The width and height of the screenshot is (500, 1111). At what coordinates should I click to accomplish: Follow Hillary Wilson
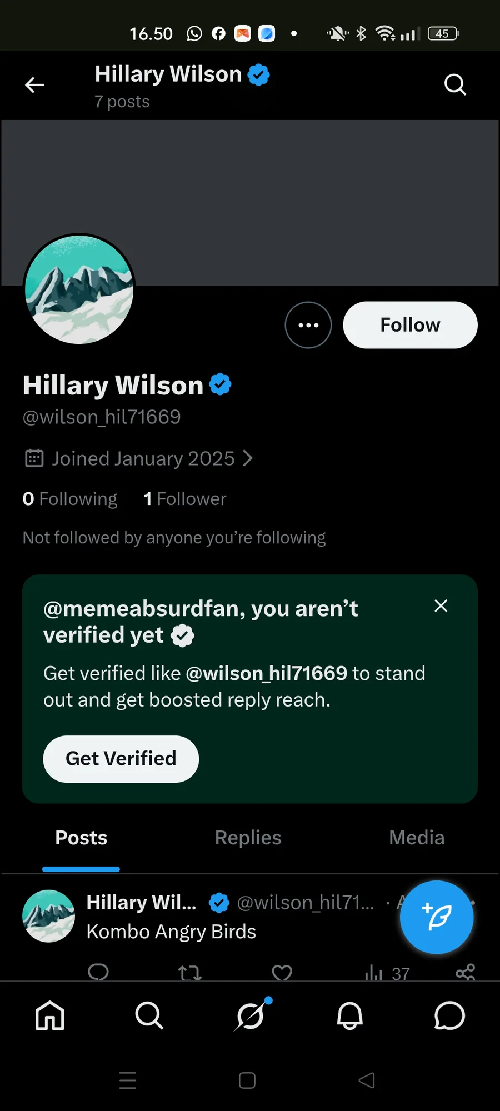tap(410, 325)
